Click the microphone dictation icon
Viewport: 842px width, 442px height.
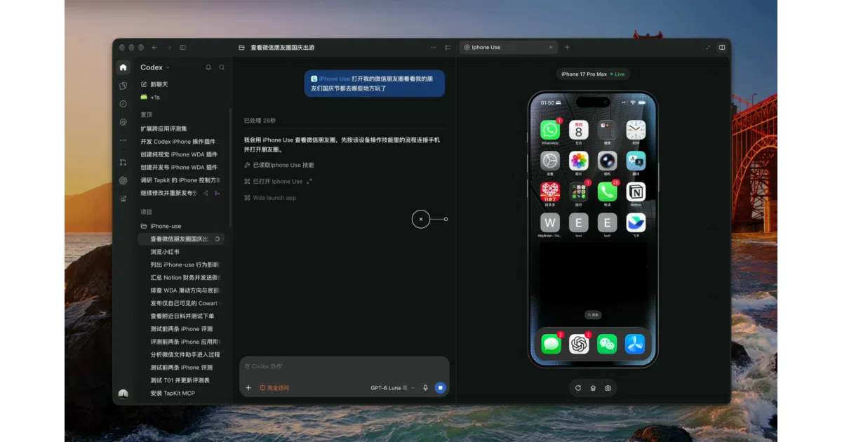click(425, 388)
